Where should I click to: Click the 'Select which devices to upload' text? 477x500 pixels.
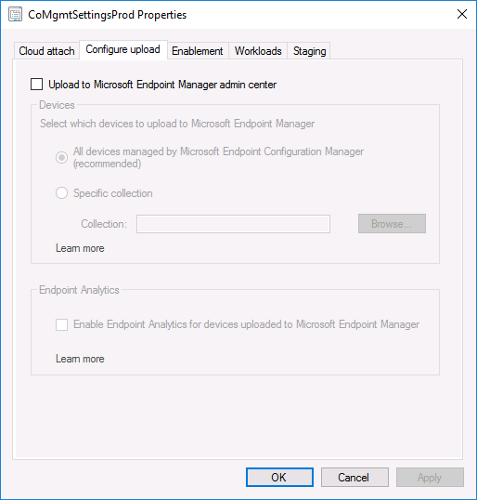(x=177, y=124)
